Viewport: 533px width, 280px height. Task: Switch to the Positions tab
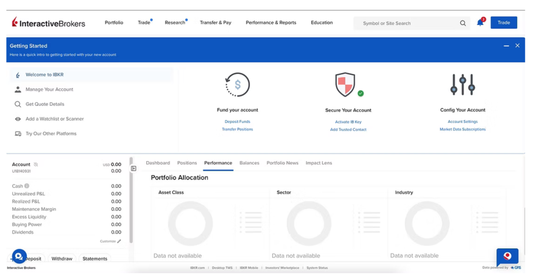pos(187,163)
